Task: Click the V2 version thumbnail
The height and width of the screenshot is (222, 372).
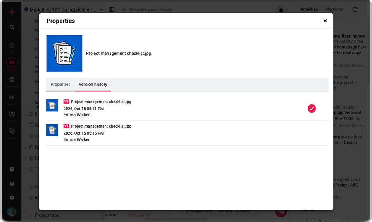Action: [x=52, y=106]
